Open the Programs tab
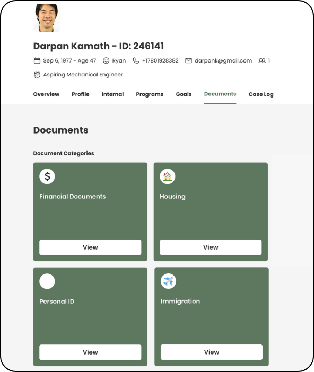The width and height of the screenshot is (314, 372). (x=150, y=94)
